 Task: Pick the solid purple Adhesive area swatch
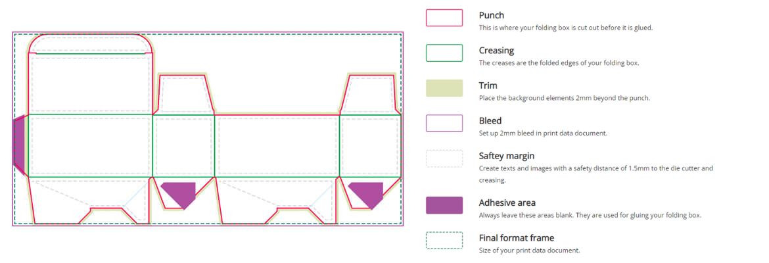click(x=444, y=205)
